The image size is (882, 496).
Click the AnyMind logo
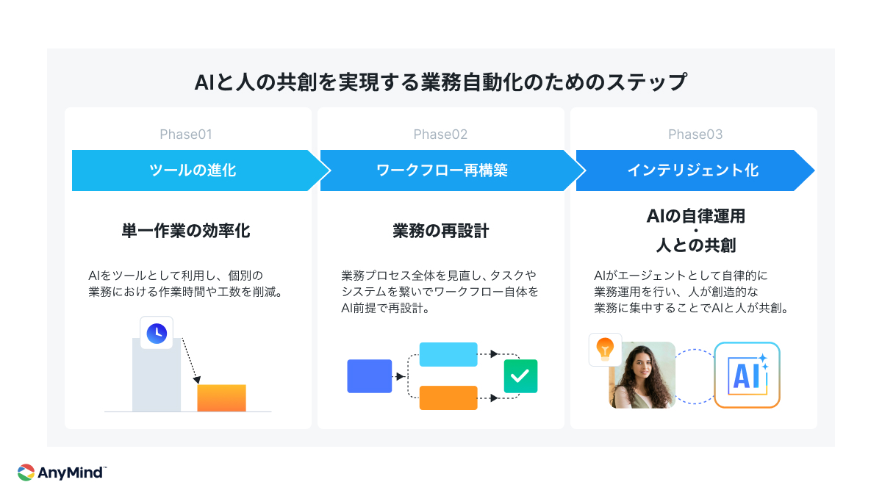coord(62,472)
